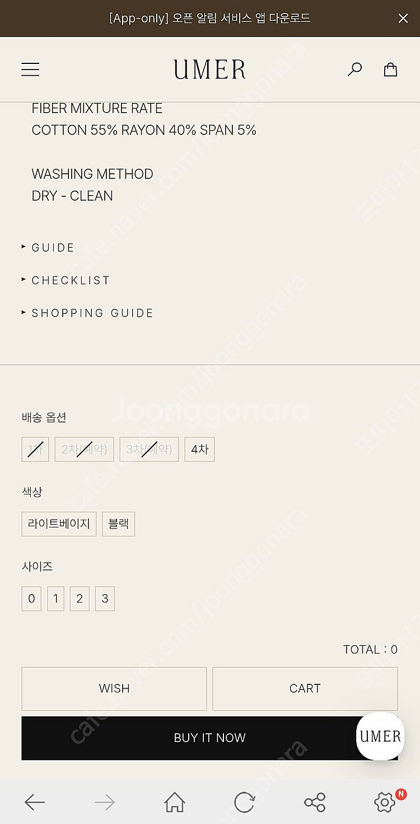Select the 4차 shipping option
This screenshot has height=824, width=420.
[x=199, y=450]
